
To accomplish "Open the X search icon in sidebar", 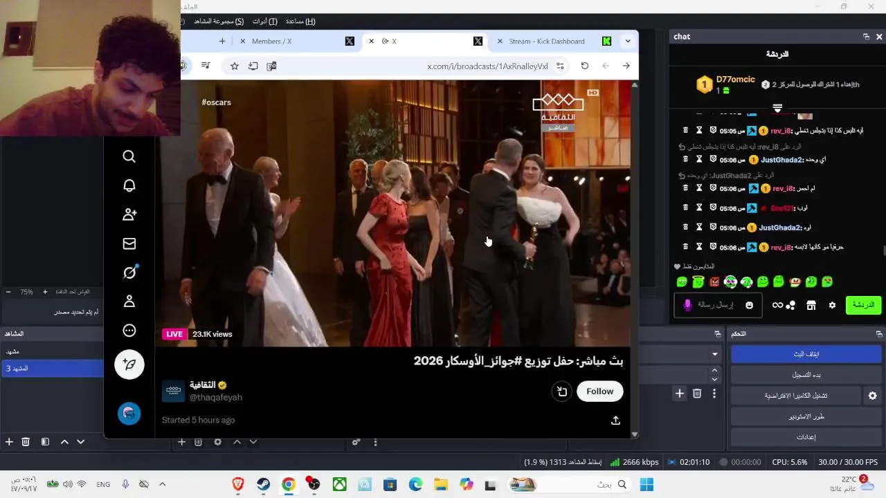I will pyautogui.click(x=129, y=157).
